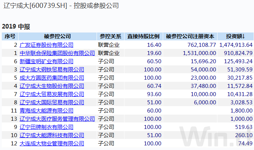Open 中华联合保险集团股份有限公司 link
The width and height of the screenshot is (254, 150).
point(57,53)
